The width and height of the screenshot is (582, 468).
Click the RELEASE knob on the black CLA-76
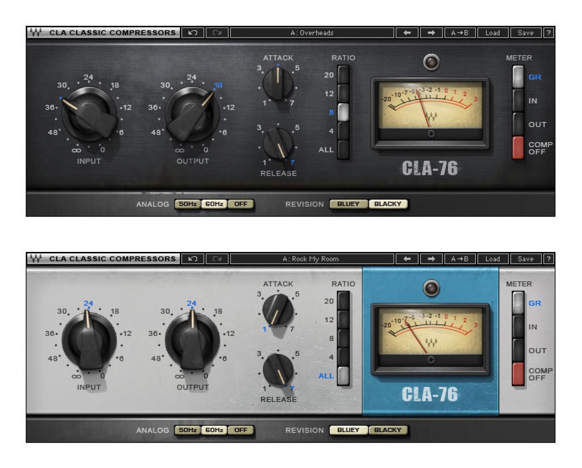click(x=278, y=144)
